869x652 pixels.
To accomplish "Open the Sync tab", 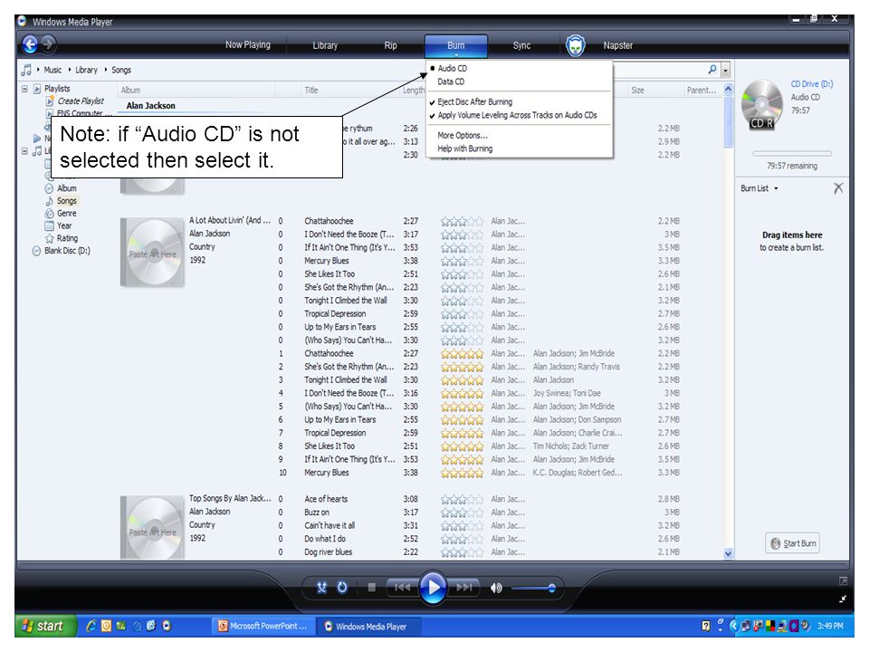I will 521,45.
